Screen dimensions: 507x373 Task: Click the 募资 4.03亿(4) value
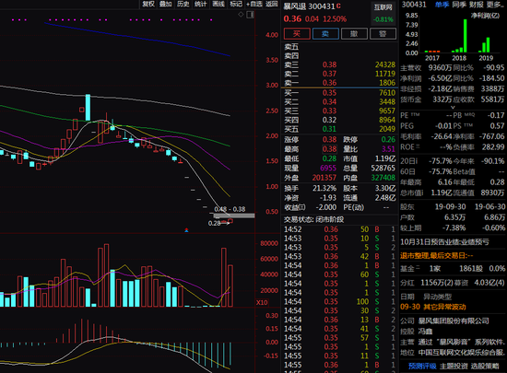489,283
